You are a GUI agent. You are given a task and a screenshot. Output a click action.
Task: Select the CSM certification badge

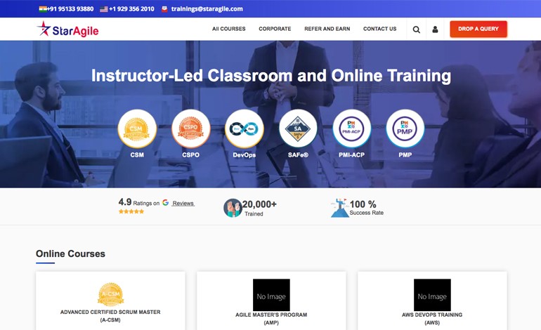pyautogui.click(x=137, y=128)
